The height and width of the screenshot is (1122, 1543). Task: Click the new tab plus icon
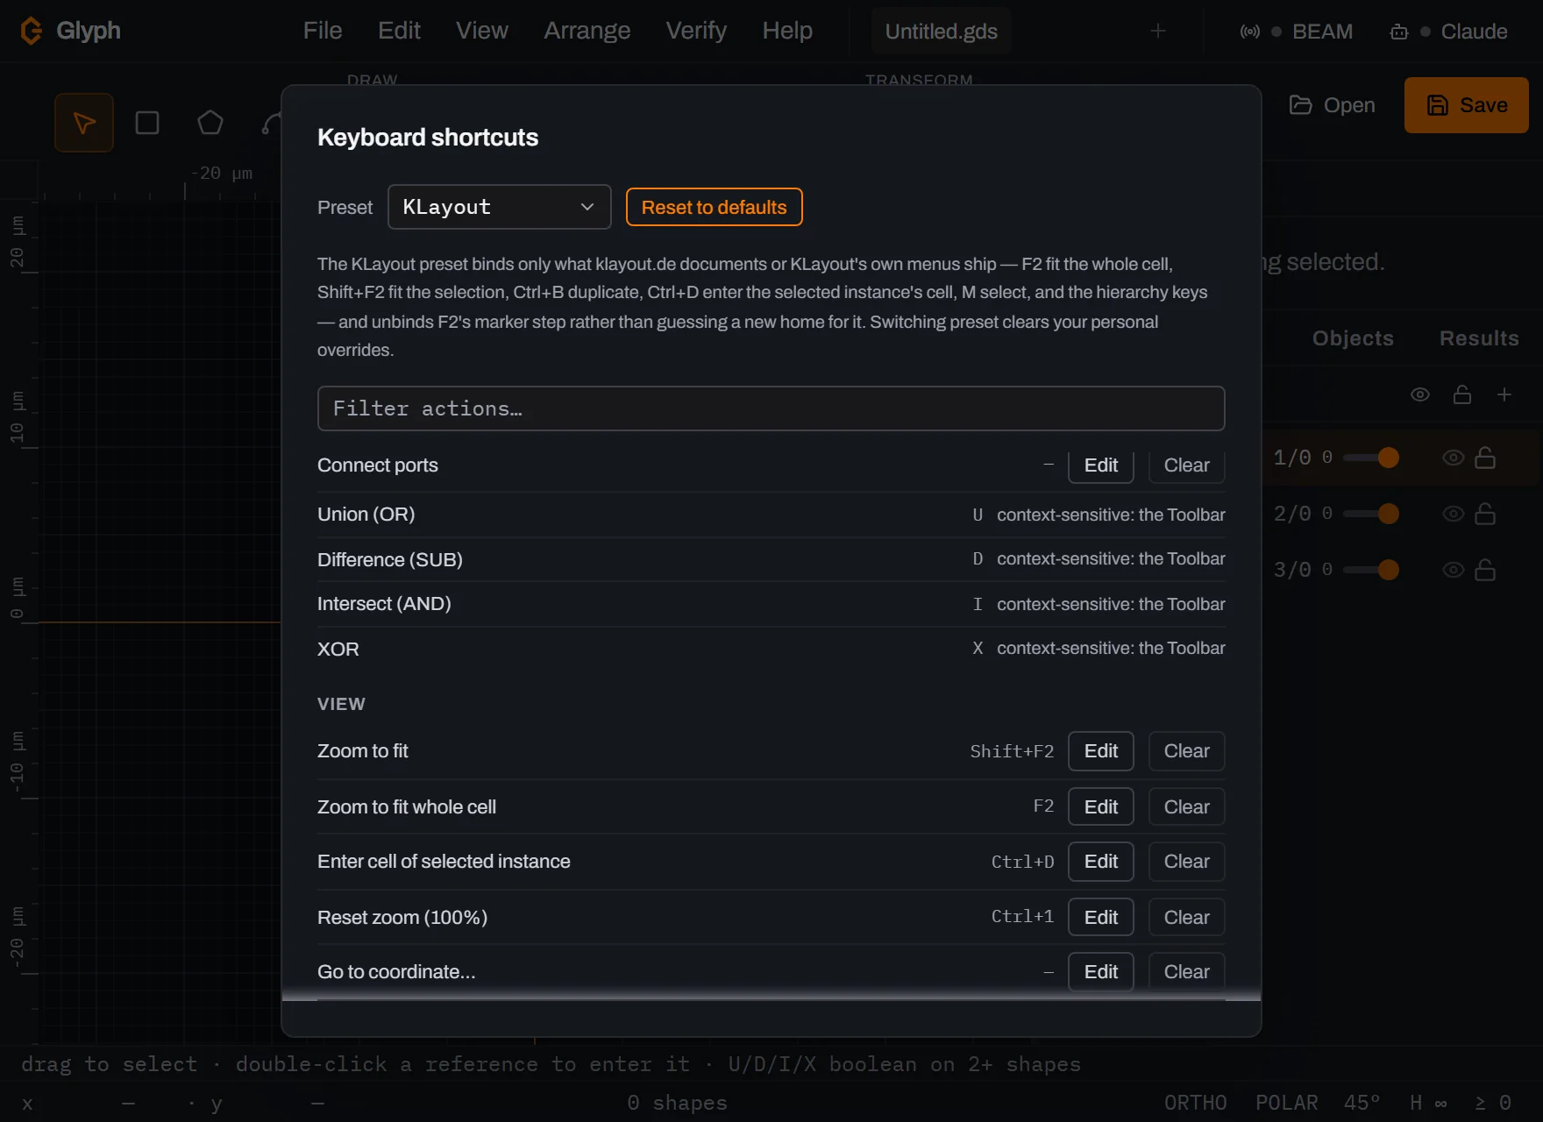coord(1158,31)
